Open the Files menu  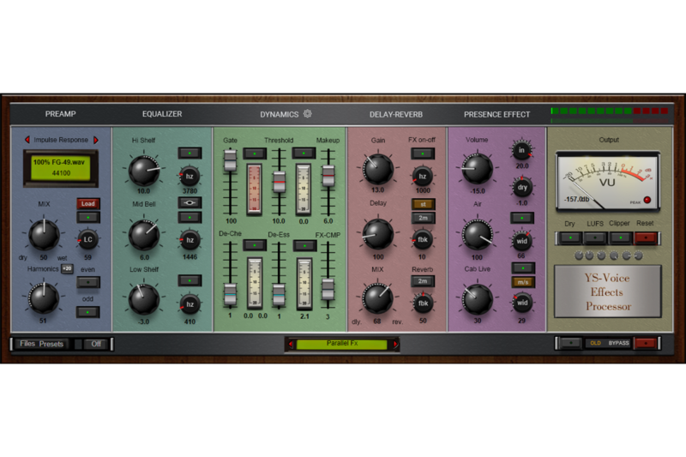pos(27,344)
